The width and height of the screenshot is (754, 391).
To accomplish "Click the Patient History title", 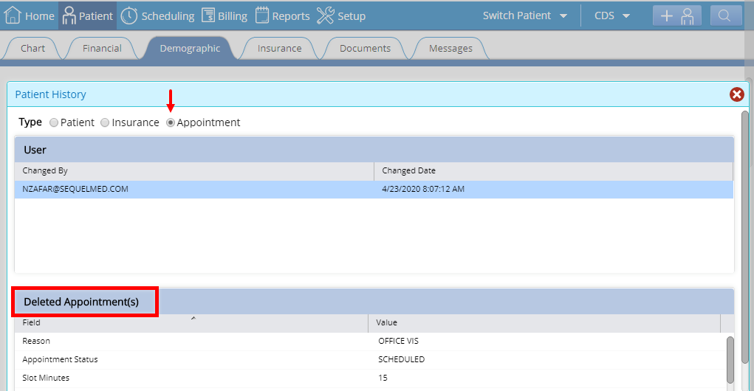I will 50,94.
